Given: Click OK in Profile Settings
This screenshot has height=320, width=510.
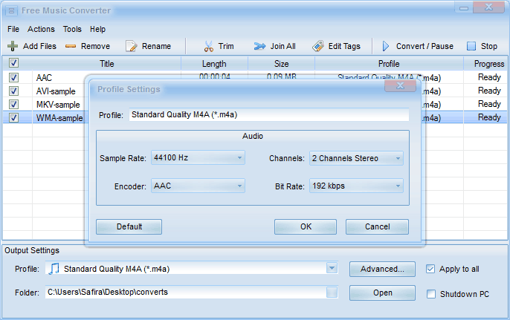Looking at the screenshot, I should point(306,226).
